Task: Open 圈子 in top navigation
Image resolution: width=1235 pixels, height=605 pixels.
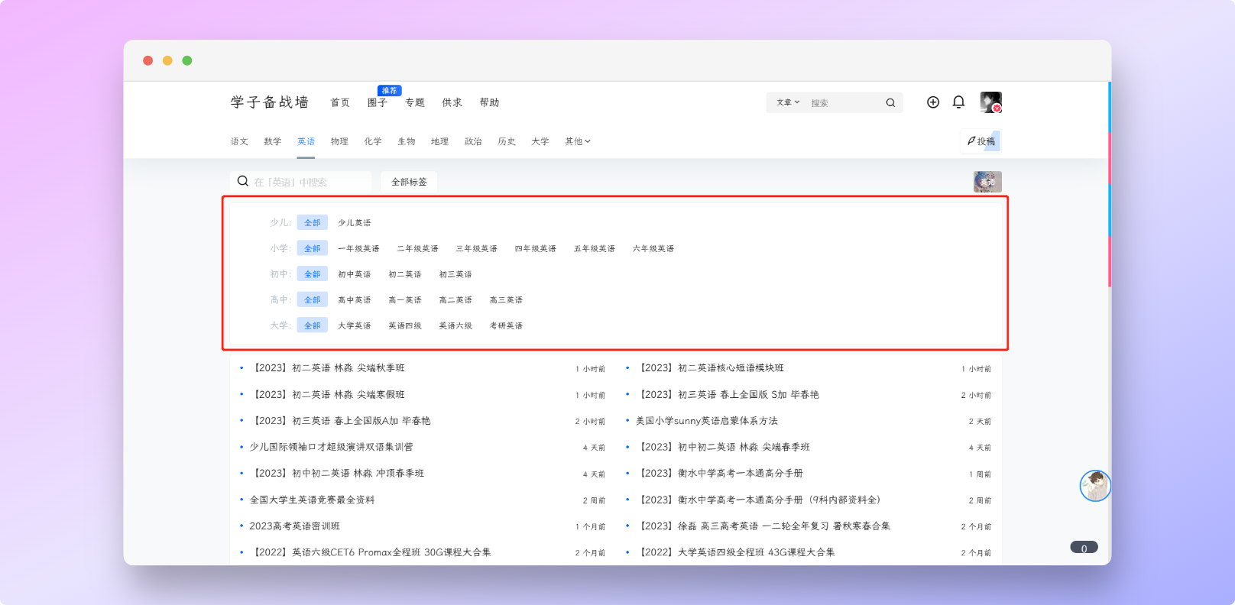Action: pos(378,102)
